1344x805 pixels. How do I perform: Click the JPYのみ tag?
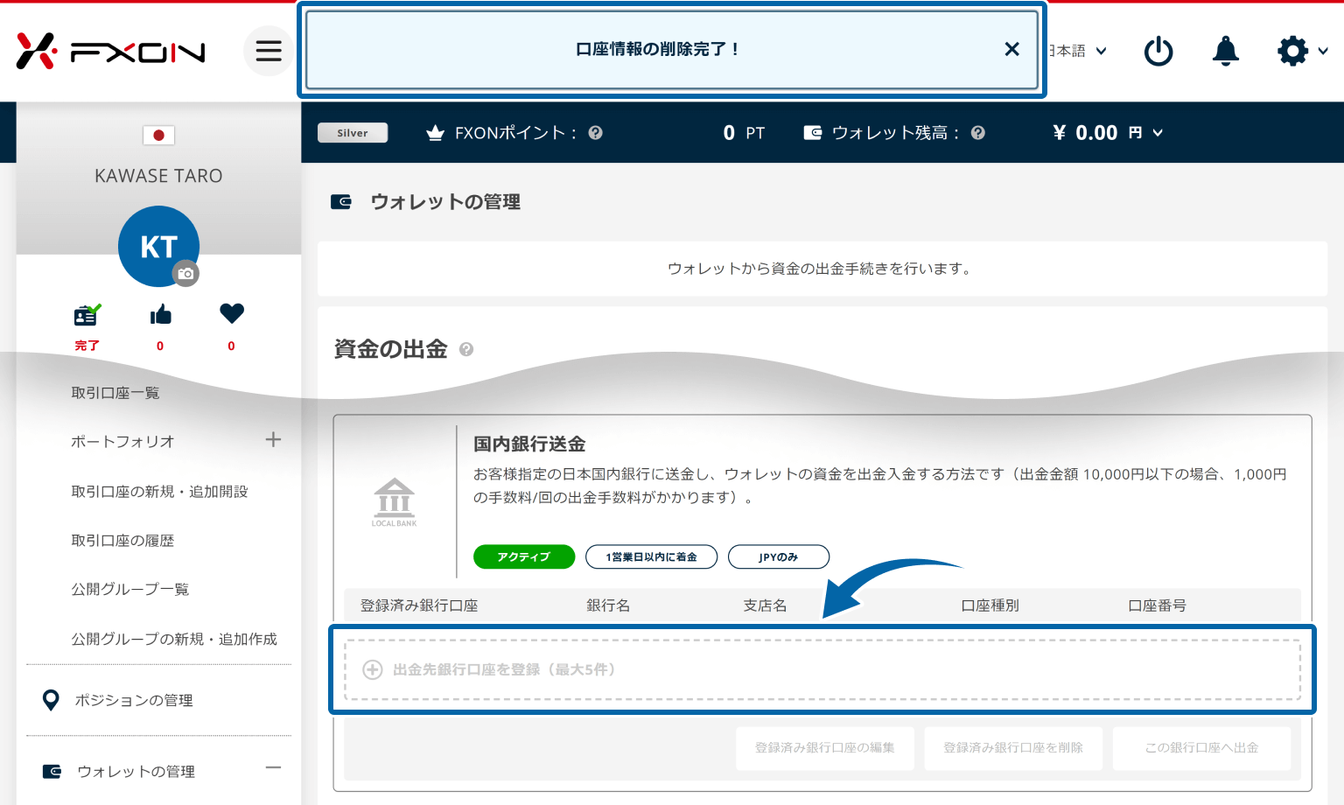[x=778, y=556]
